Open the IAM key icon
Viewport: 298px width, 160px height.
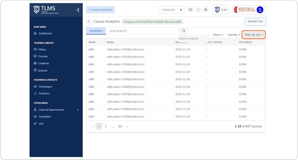(35, 124)
